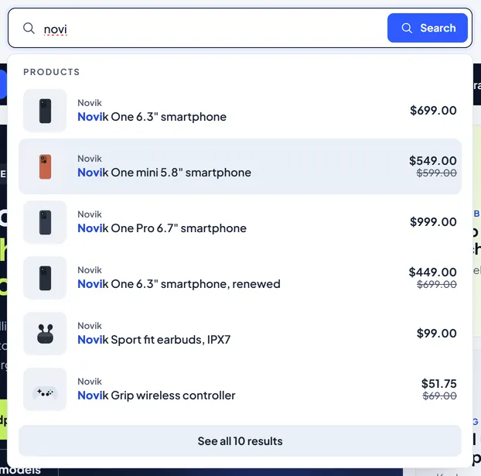Screen dimensions: 481x476
Task: Click the Novik One Pro phone thumbnail
Action: tap(45, 222)
